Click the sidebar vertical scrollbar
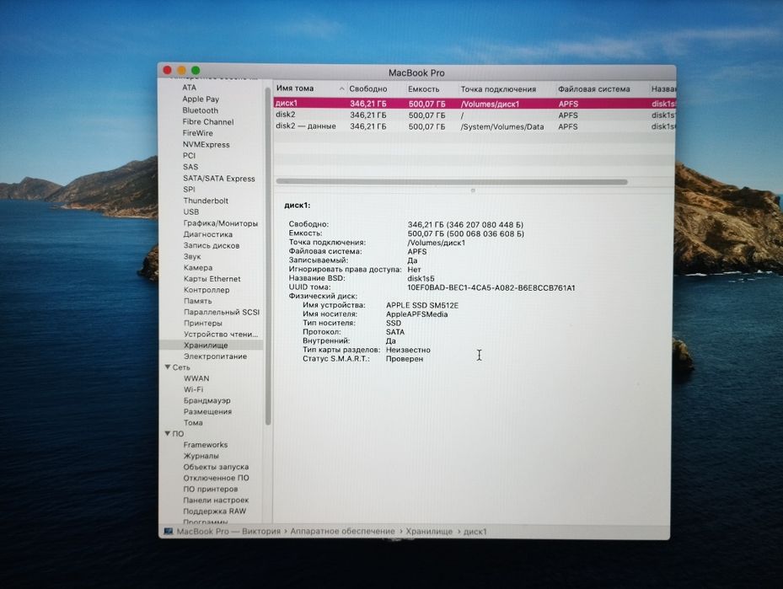The image size is (783, 589). [x=268, y=255]
